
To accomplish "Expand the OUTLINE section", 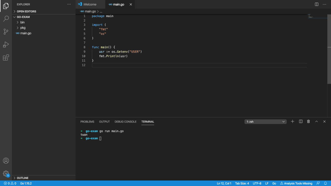I will (23, 178).
